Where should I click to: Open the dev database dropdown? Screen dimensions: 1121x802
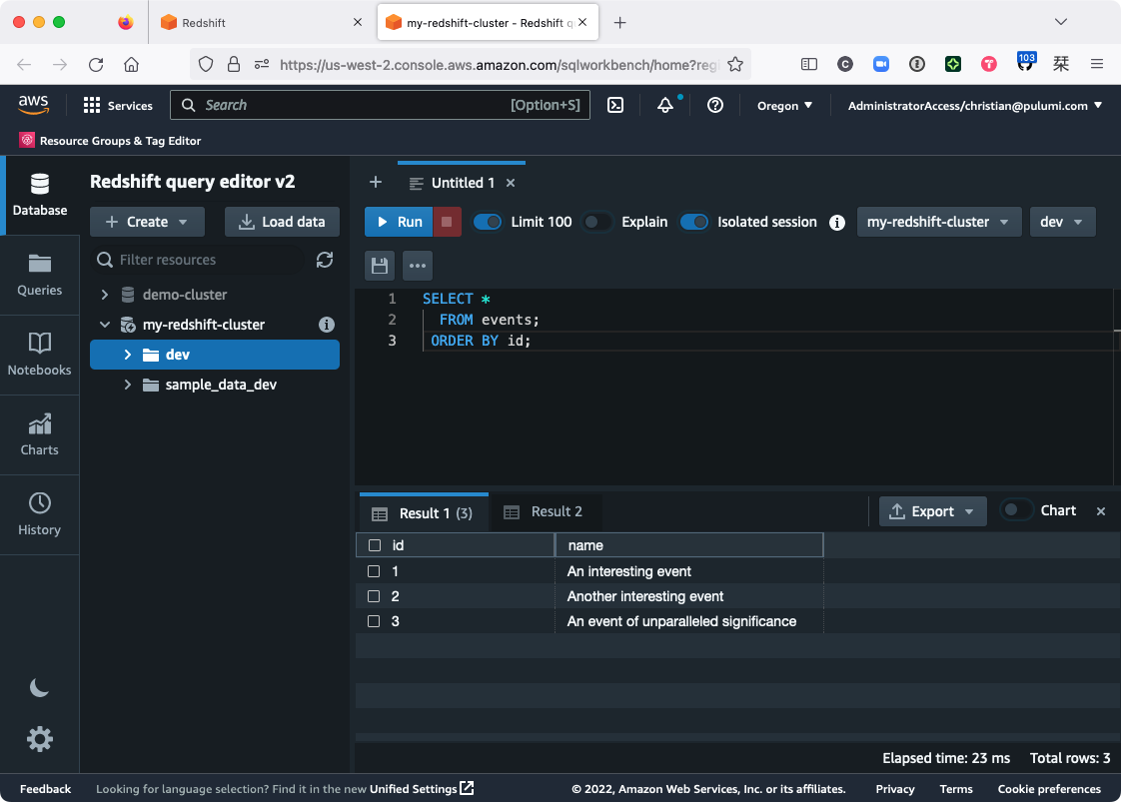[1062, 222]
